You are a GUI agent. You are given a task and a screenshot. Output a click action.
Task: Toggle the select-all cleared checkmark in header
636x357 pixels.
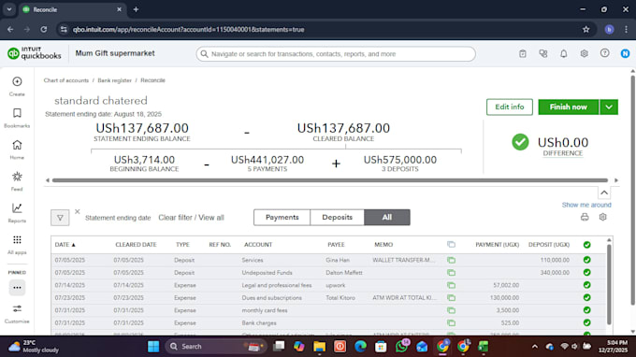coord(587,244)
